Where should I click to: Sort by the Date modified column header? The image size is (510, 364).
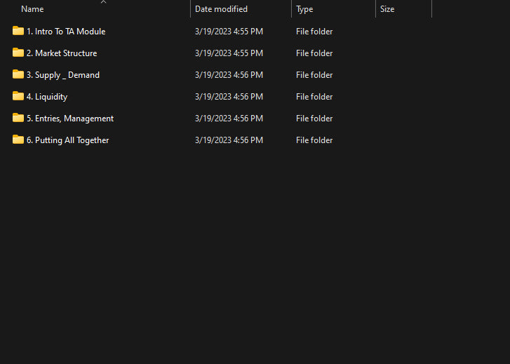click(221, 9)
